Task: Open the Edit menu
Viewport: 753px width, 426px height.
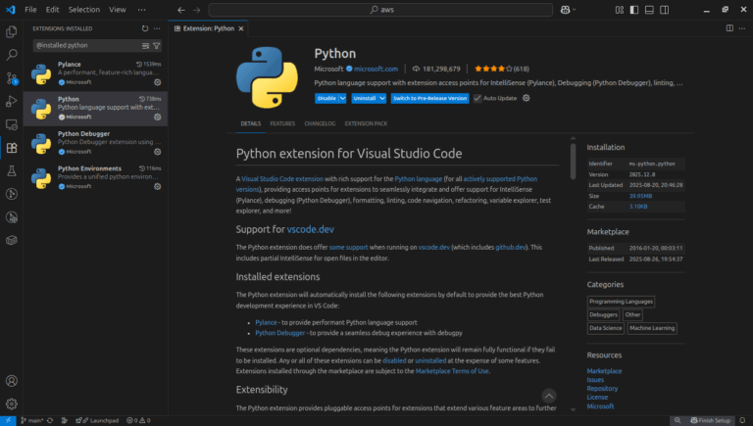Action: point(52,10)
